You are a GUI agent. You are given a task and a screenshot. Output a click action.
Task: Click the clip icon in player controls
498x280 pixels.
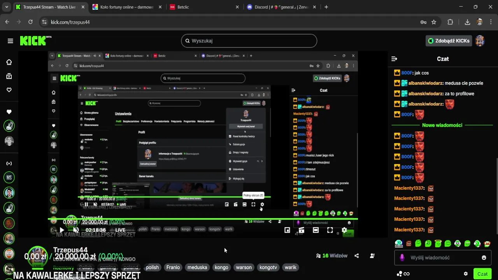point(302,230)
